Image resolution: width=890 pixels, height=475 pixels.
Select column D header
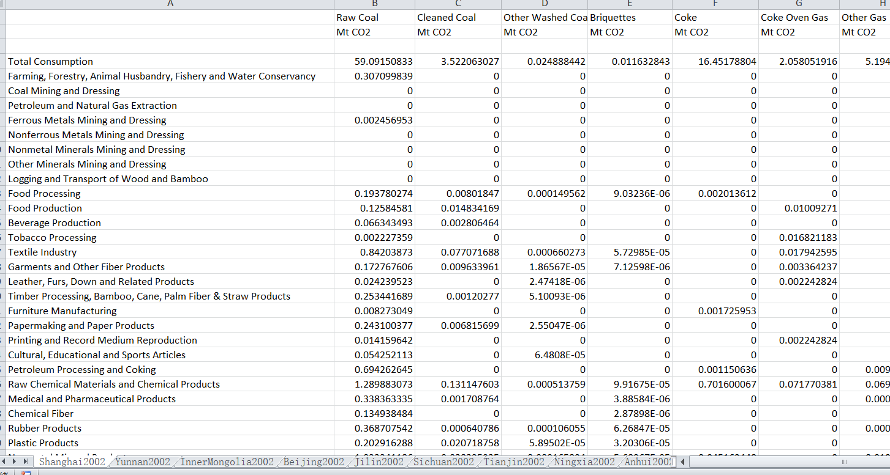(x=545, y=4)
